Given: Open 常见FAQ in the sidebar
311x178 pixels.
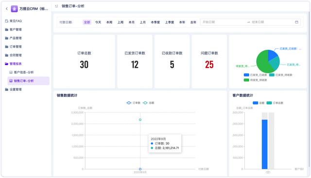Looking at the screenshot, I should 13,21.
